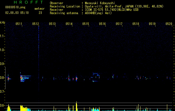Click time axis label 0514

[x=69, y=24]
